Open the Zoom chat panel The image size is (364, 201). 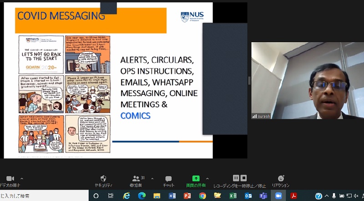168,179
